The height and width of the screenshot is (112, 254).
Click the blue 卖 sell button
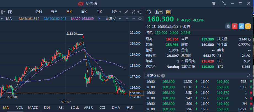[241, 26]
